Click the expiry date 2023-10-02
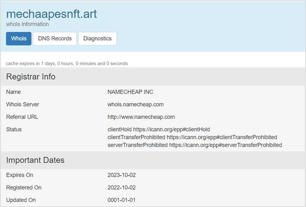306x207 pixels. [121, 175]
